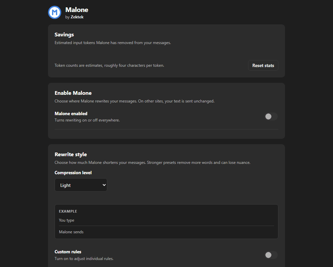
Task: Click the Malone title text
Action: (x=77, y=10)
